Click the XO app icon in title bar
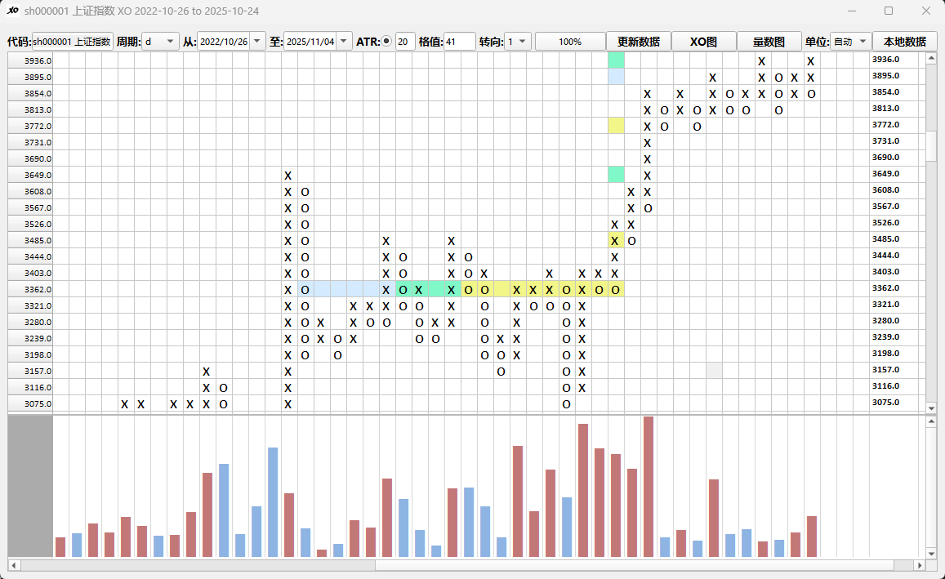This screenshot has width=945, height=579. (13, 11)
